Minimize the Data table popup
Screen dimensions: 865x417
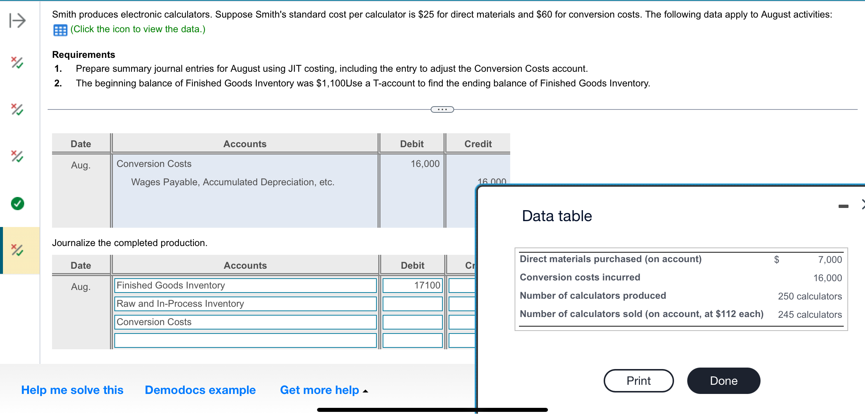click(843, 206)
